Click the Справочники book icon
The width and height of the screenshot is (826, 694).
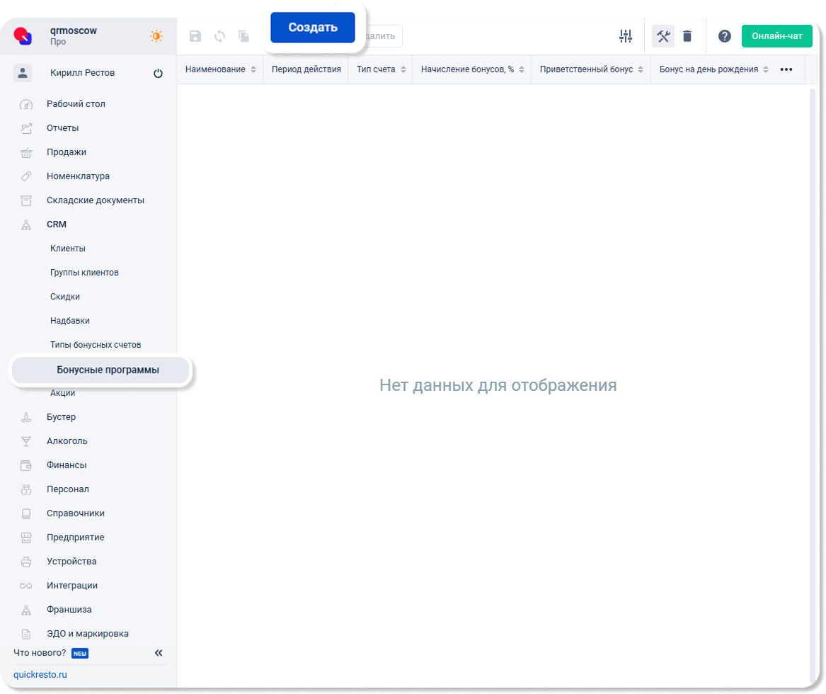tap(25, 513)
